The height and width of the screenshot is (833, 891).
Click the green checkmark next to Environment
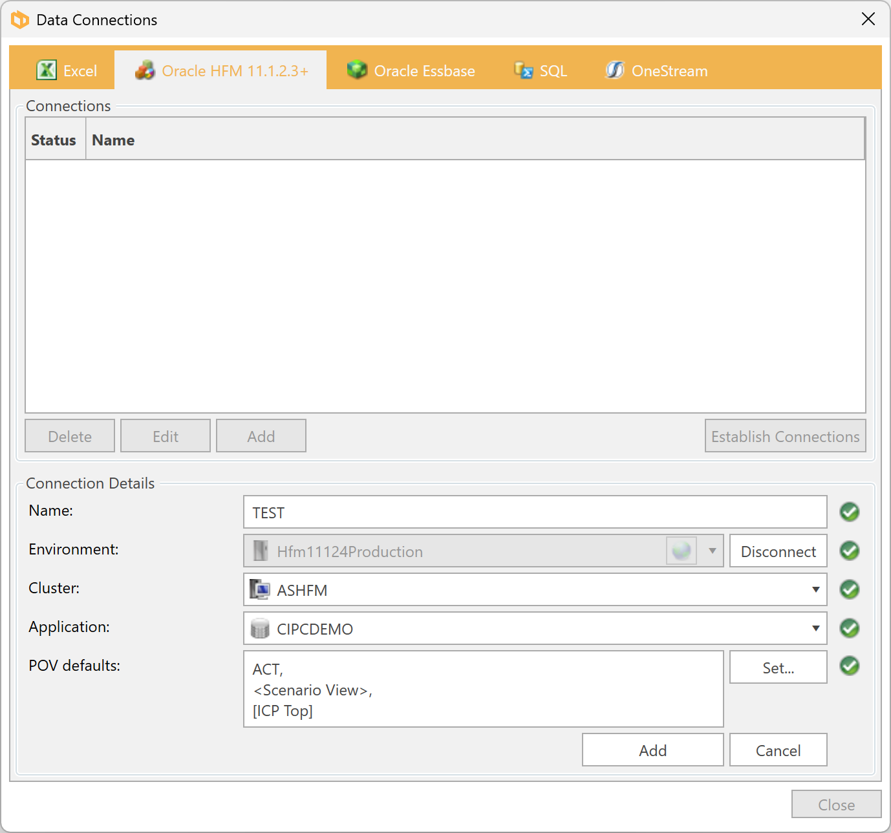point(850,551)
